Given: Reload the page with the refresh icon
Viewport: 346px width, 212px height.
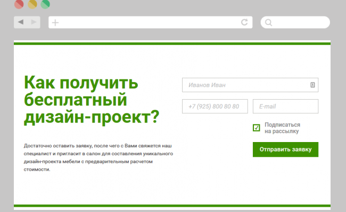Looking at the screenshot, I should [x=244, y=22].
